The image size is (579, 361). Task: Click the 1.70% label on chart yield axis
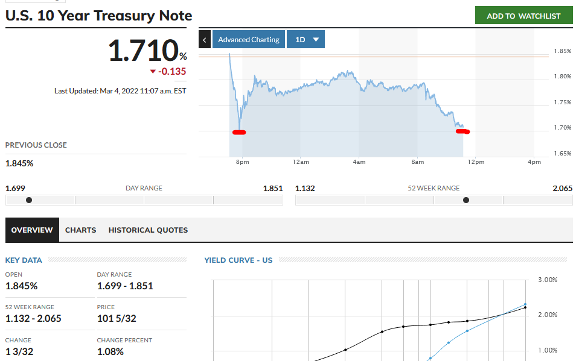[x=563, y=128]
